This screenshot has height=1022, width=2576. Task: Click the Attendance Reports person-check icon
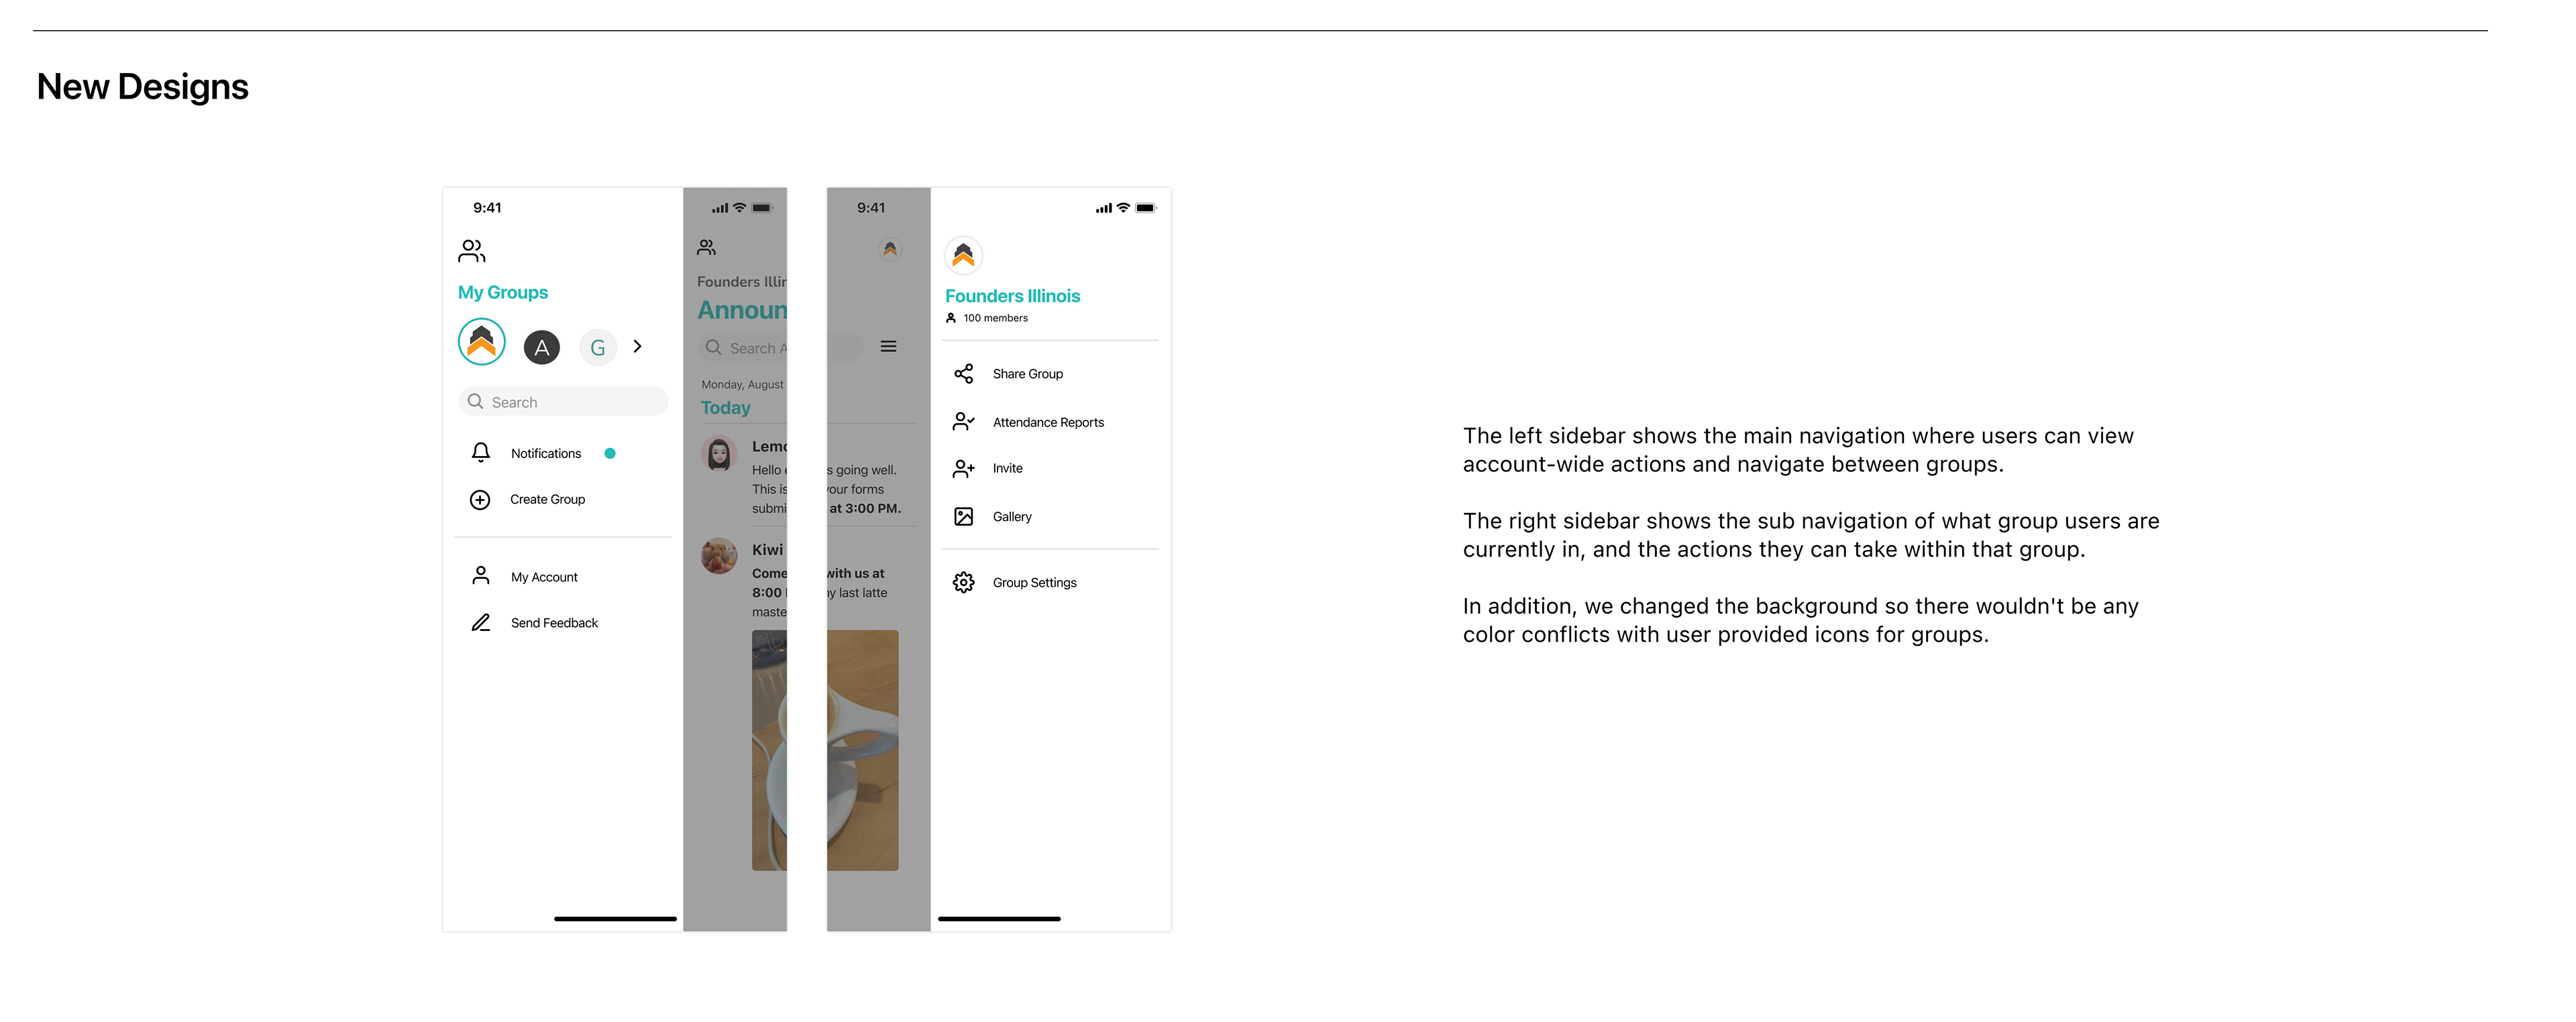point(964,422)
